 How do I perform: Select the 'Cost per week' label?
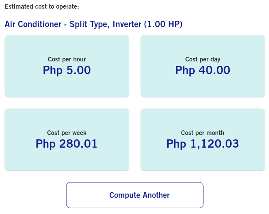point(67,133)
